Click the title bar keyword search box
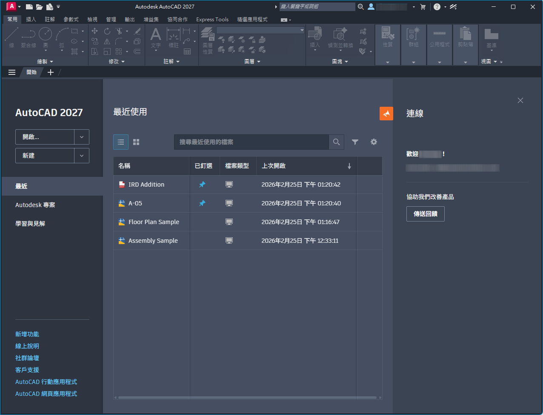This screenshot has height=415, width=543. pos(317,7)
